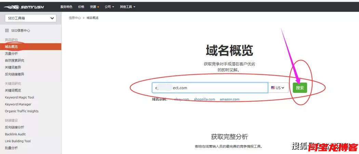
Task: Click the SEO信息中心 grid icon
Action: 7,30
